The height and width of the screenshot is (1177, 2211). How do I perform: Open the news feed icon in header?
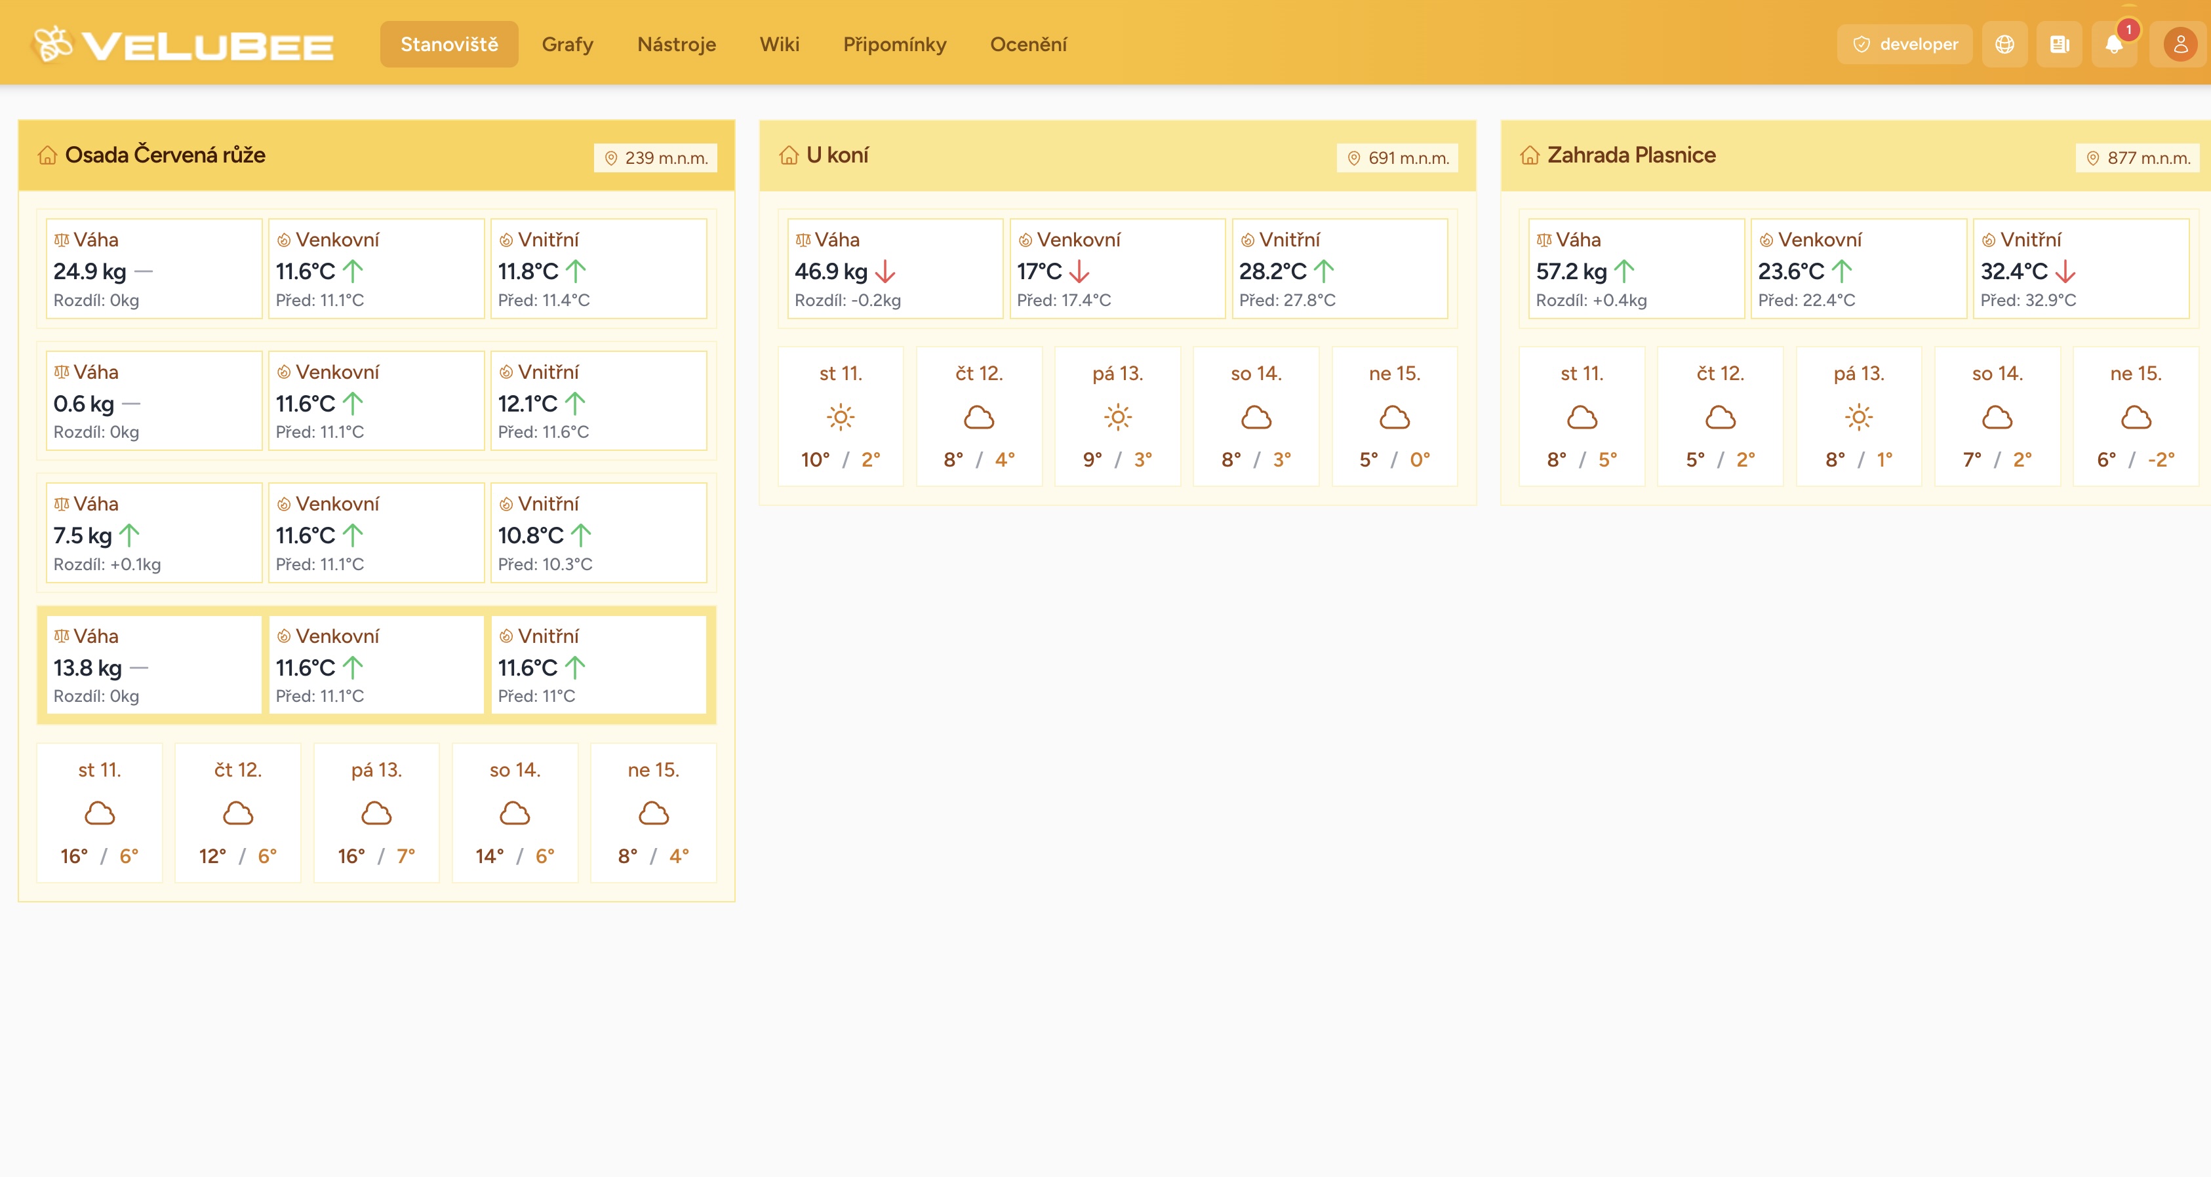[2059, 45]
